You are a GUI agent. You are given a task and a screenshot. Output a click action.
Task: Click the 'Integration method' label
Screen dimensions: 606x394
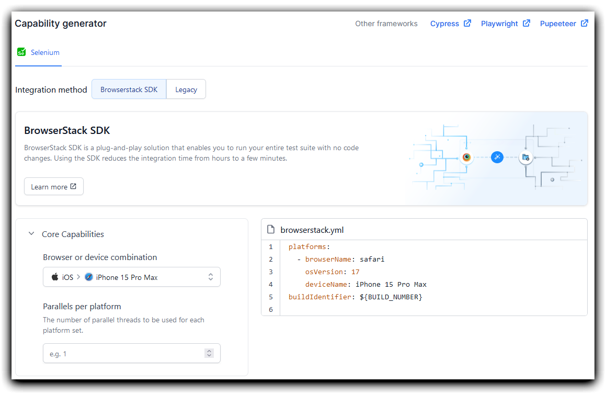pos(51,89)
